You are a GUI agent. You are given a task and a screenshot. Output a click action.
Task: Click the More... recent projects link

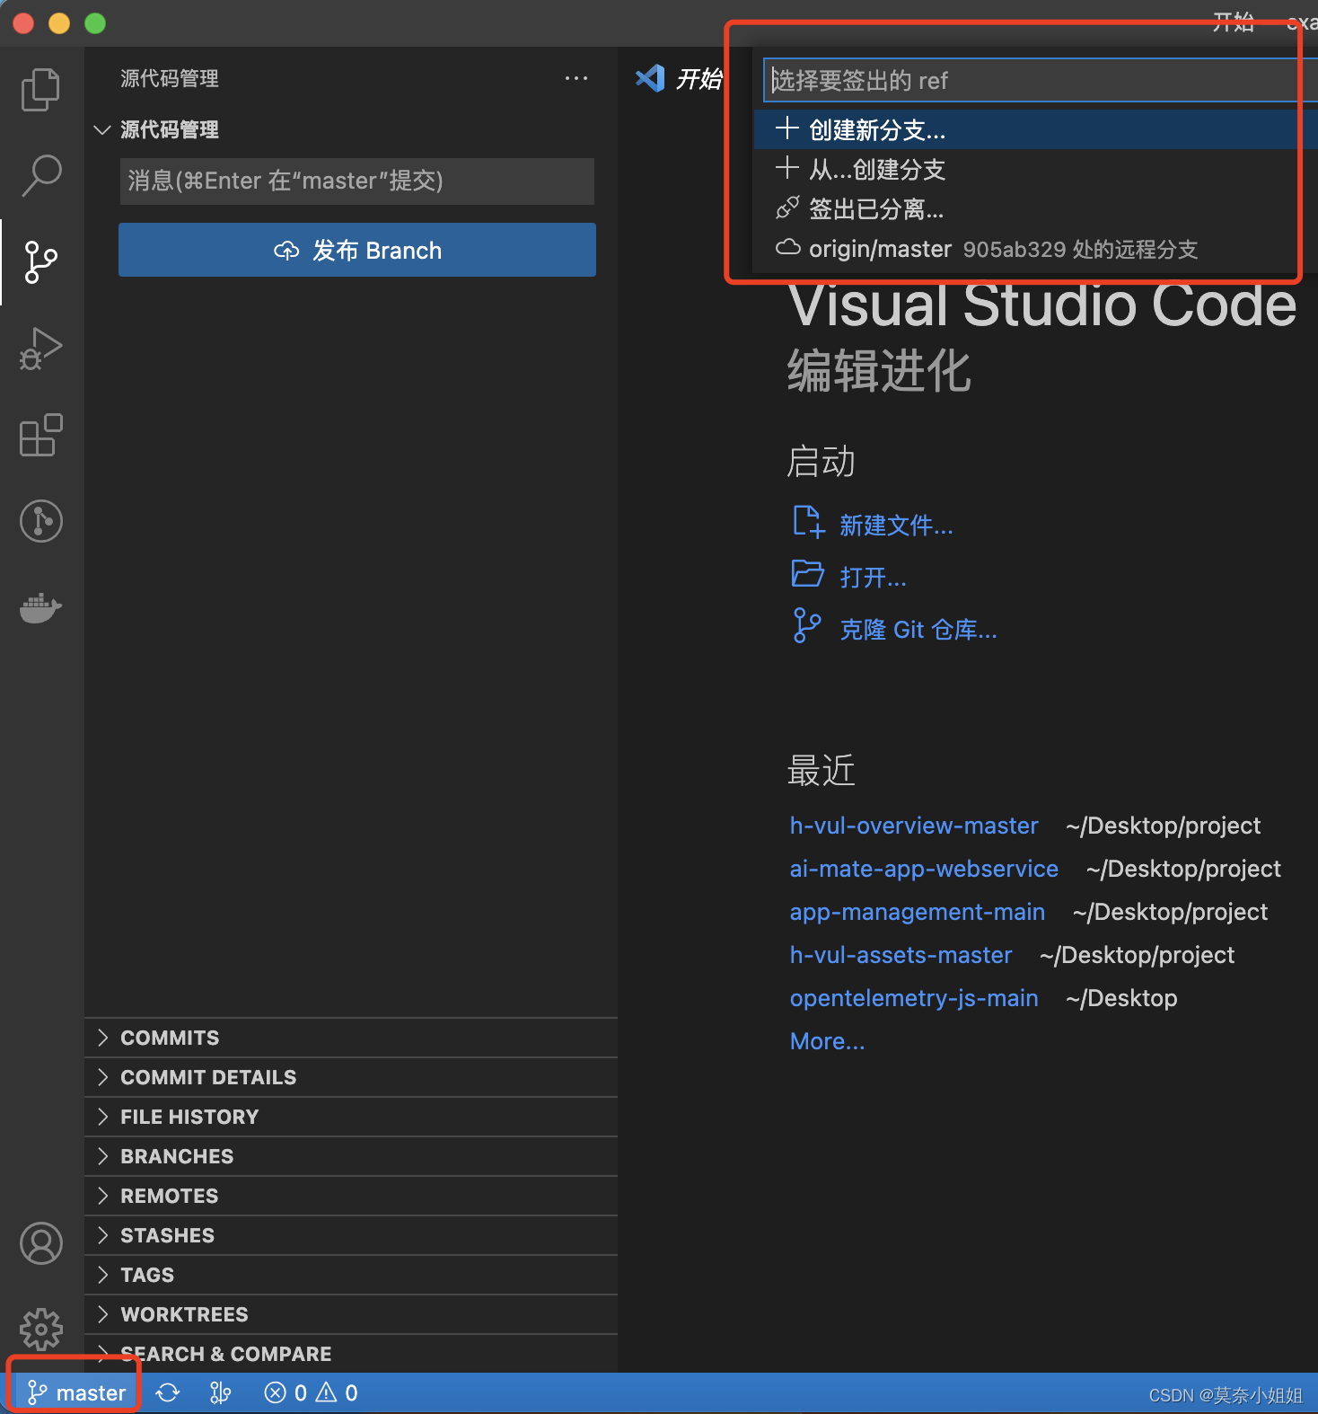pyautogui.click(x=827, y=1041)
